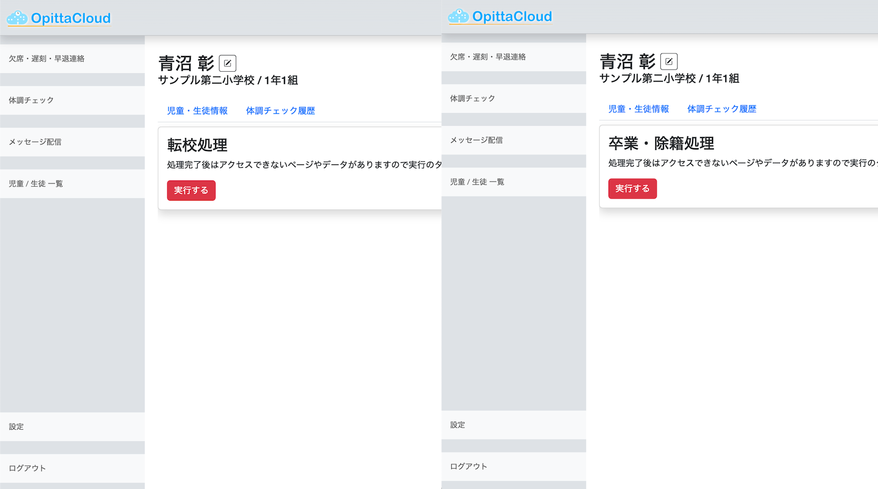Click the 転校処理 heading
Image resolution: width=878 pixels, height=489 pixels.
click(197, 145)
